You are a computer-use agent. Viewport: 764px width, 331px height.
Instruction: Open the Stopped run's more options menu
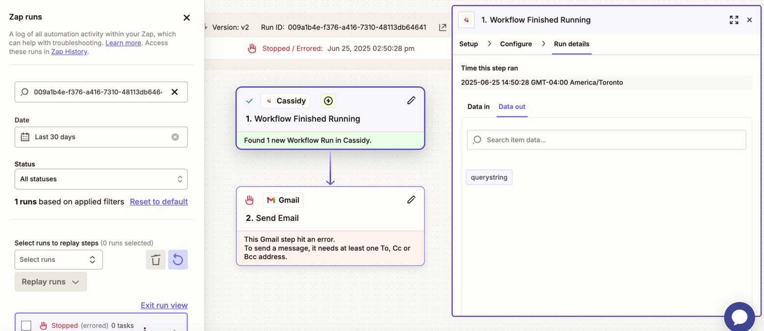click(x=145, y=329)
